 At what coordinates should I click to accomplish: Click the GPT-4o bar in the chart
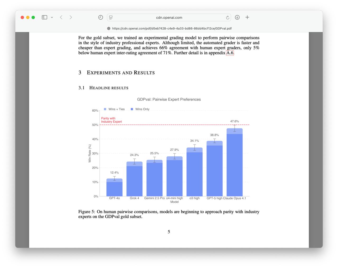pyautogui.click(x=114, y=187)
